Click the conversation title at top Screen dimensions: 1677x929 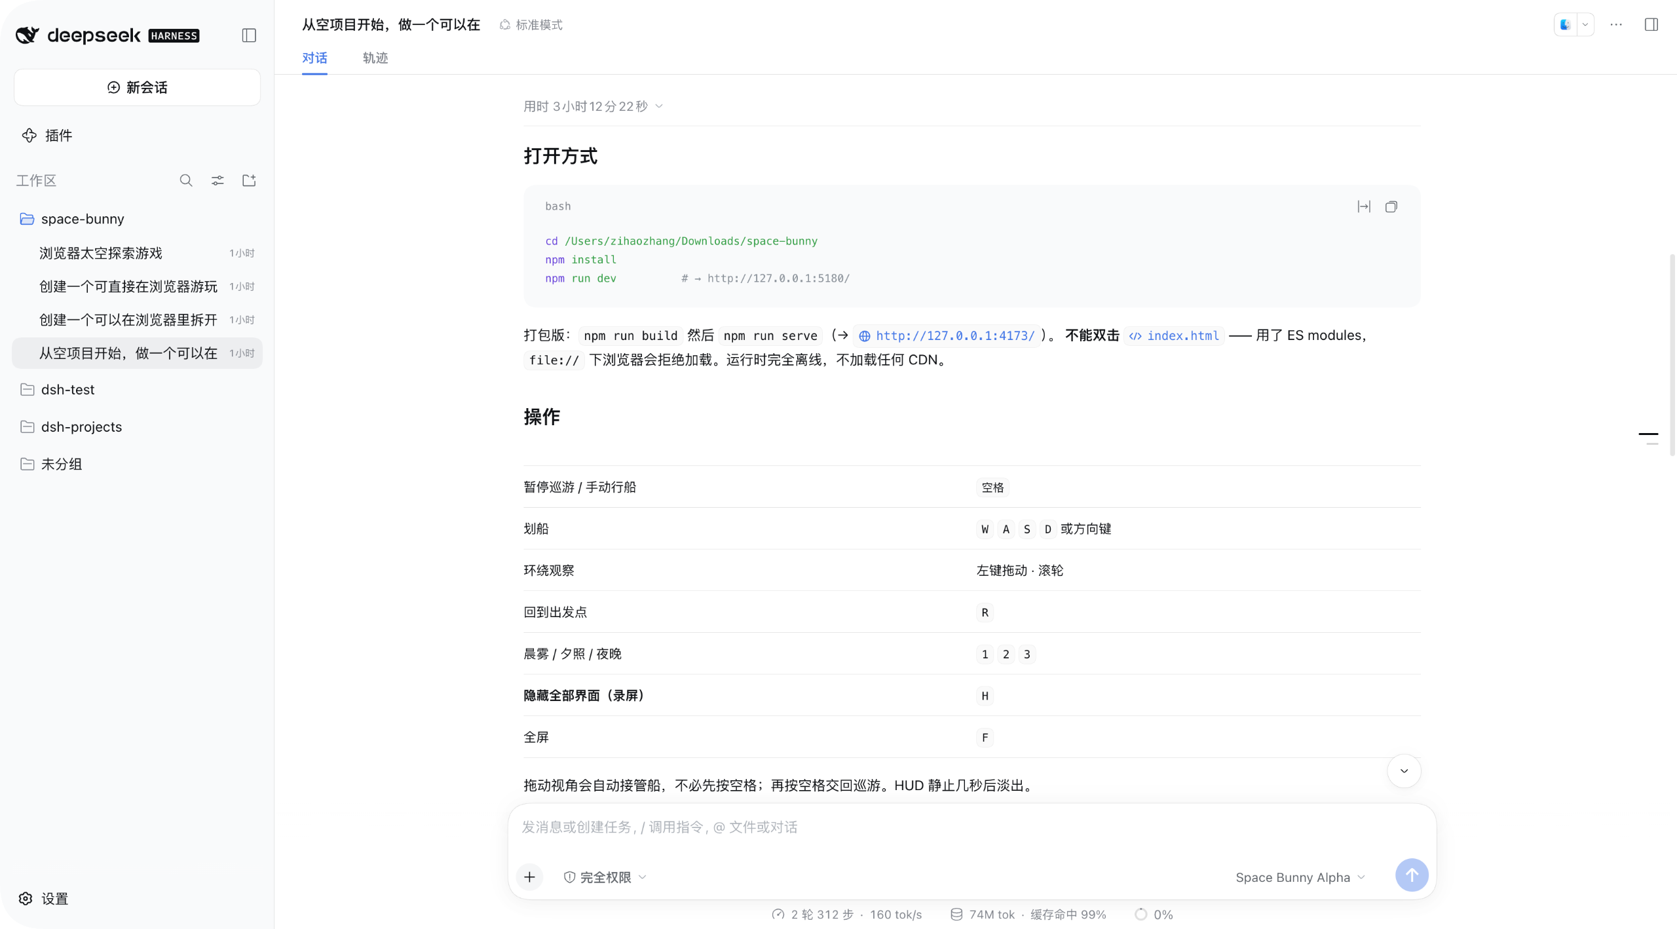tap(391, 25)
